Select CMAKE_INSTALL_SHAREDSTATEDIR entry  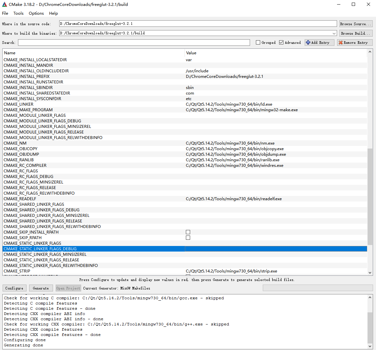point(185,93)
